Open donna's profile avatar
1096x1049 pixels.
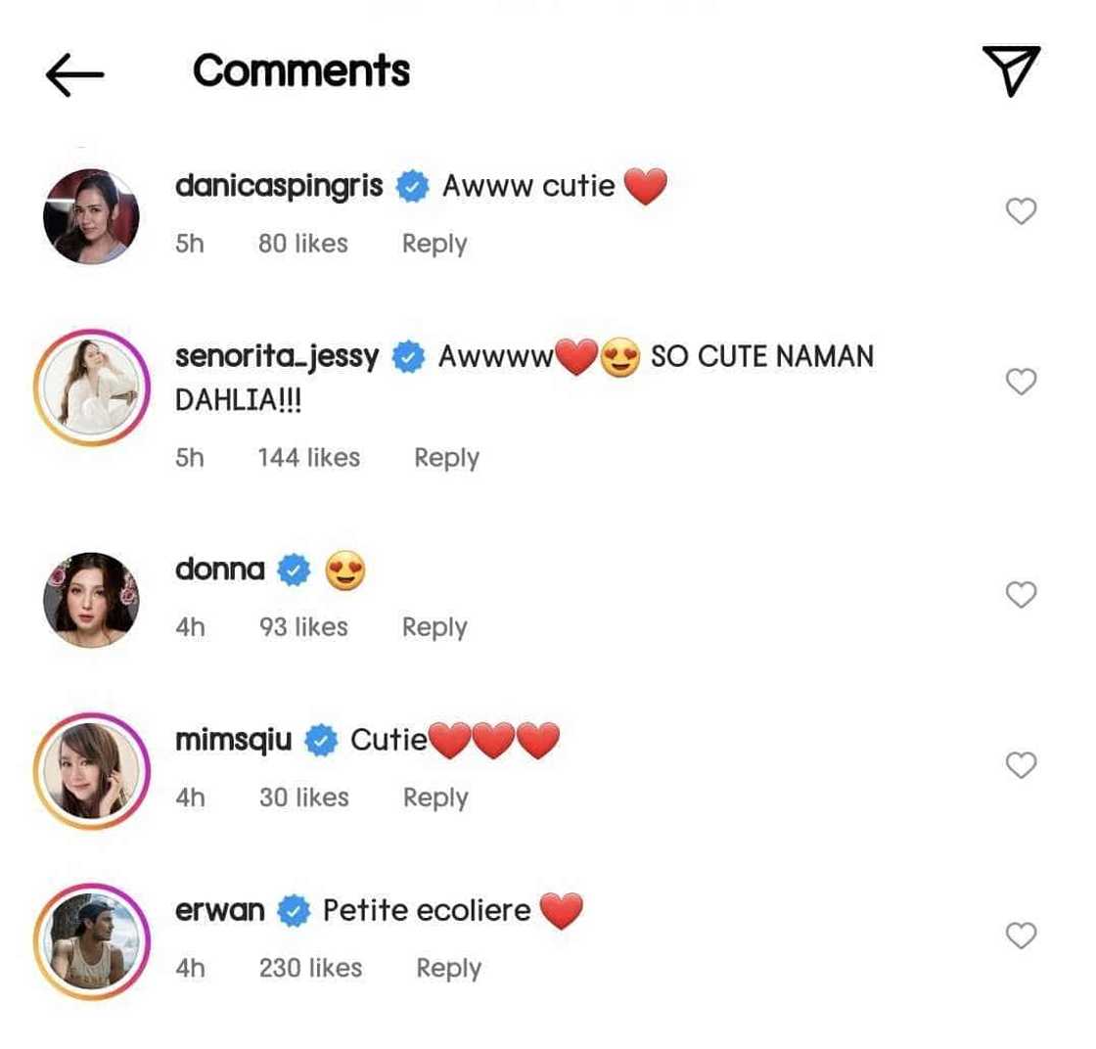click(x=91, y=599)
